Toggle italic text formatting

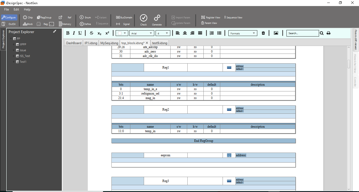click(x=74, y=33)
